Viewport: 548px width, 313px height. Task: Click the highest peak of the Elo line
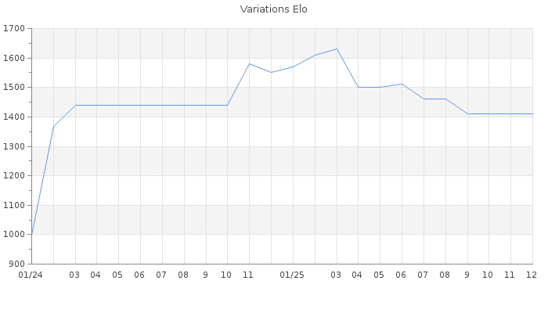tap(337, 49)
